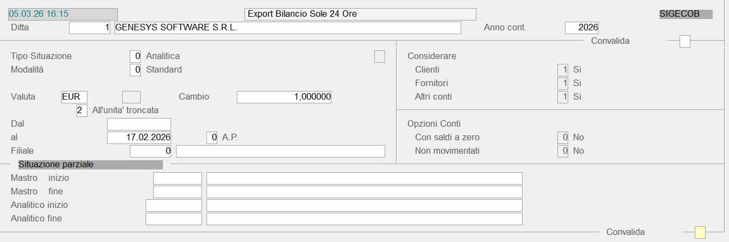Screen dimensions: 729x242
Task: Edit the Anno cont. year field
Action: [581, 28]
